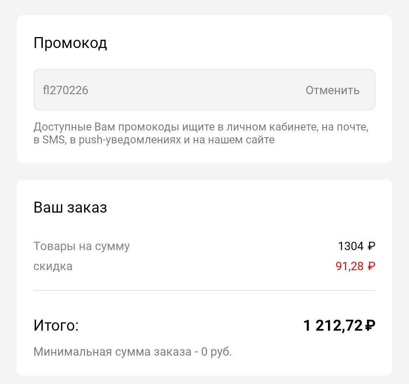This screenshot has width=409, height=384.
Task: Tap the bold ruble sign in the total
Action: point(370,325)
